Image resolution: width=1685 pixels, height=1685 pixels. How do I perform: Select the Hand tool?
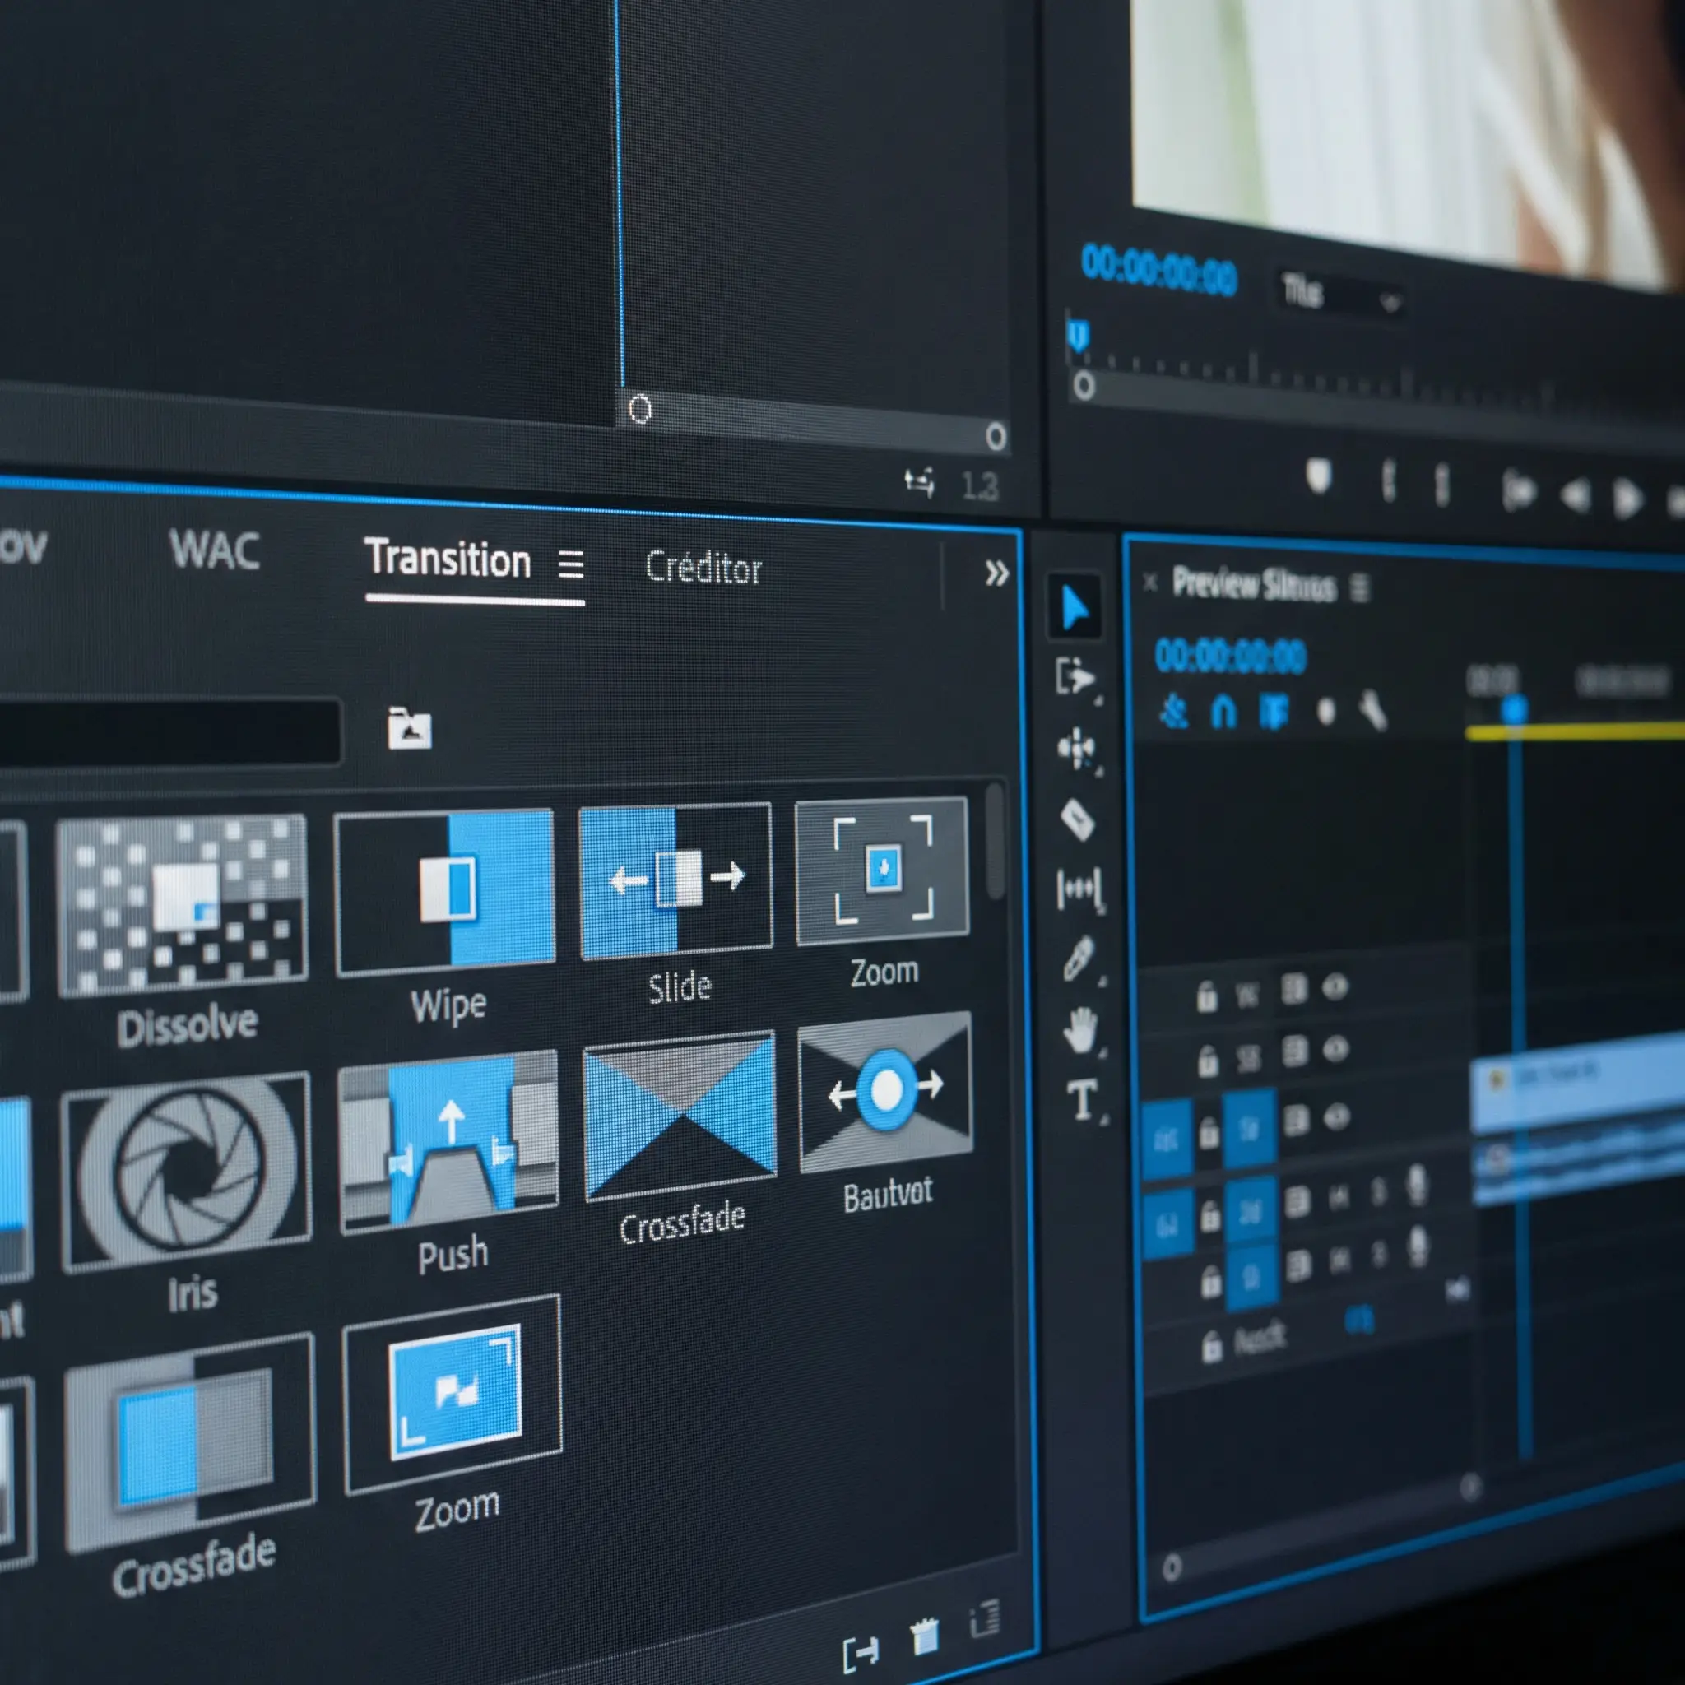tap(1081, 1030)
